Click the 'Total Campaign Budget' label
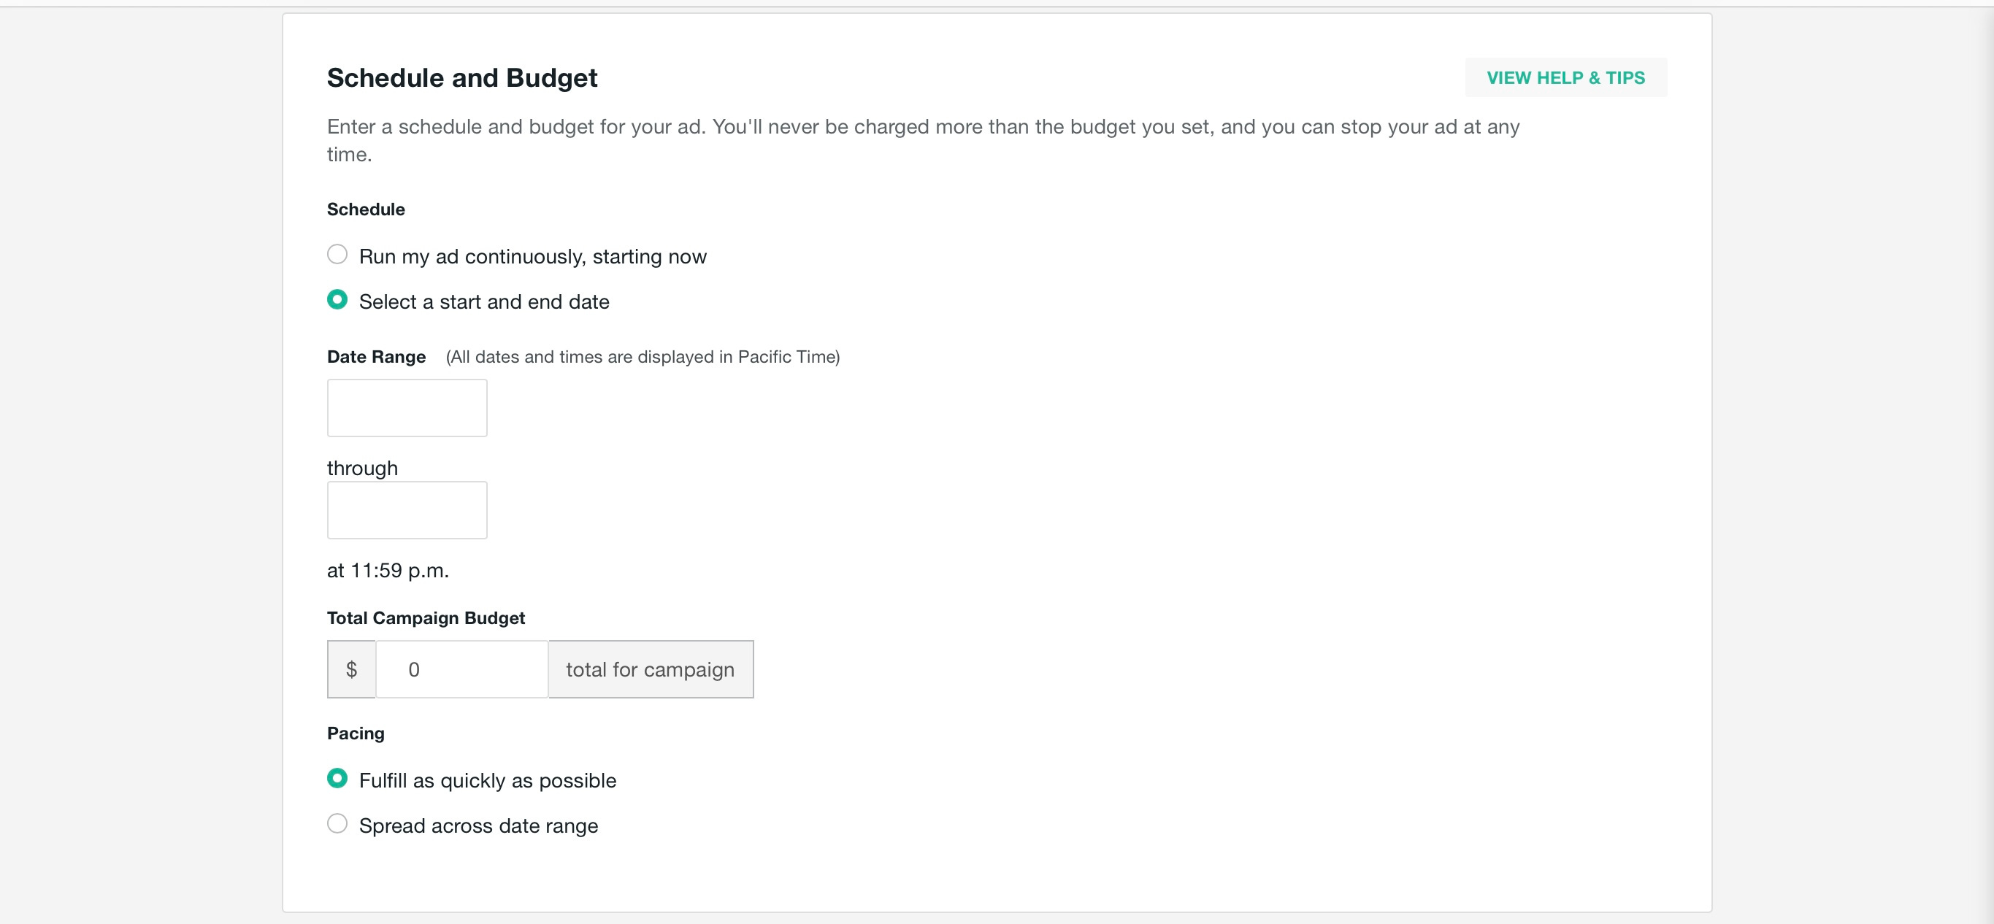Screen dimensions: 1994x924 pos(426,617)
